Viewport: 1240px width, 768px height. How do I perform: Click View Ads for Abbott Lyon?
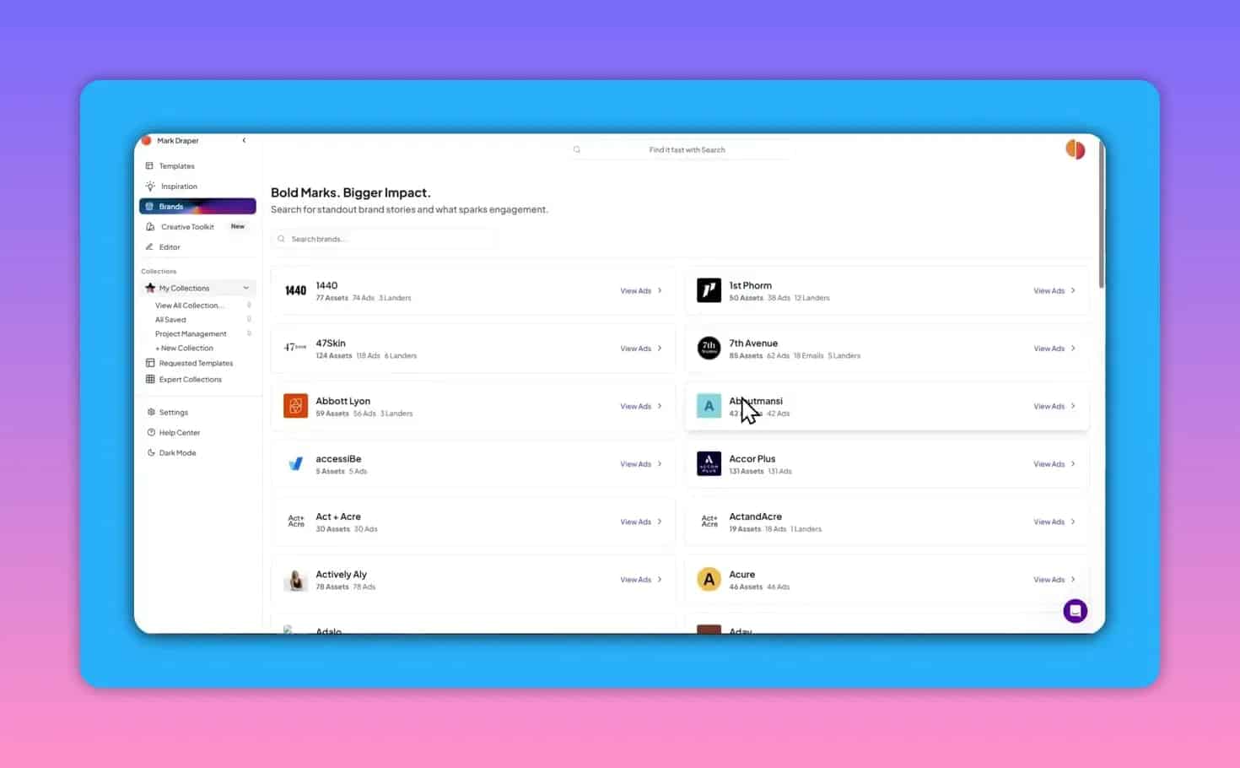pyautogui.click(x=641, y=407)
